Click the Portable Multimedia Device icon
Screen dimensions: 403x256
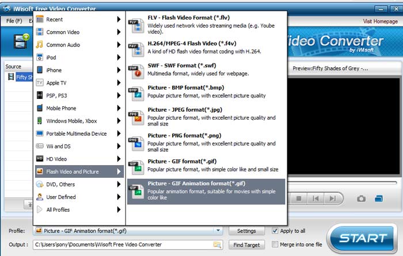pyautogui.click(x=40, y=133)
